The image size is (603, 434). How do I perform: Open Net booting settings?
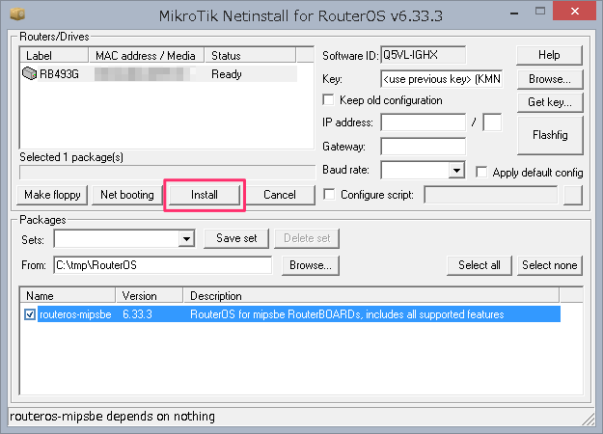coord(127,195)
